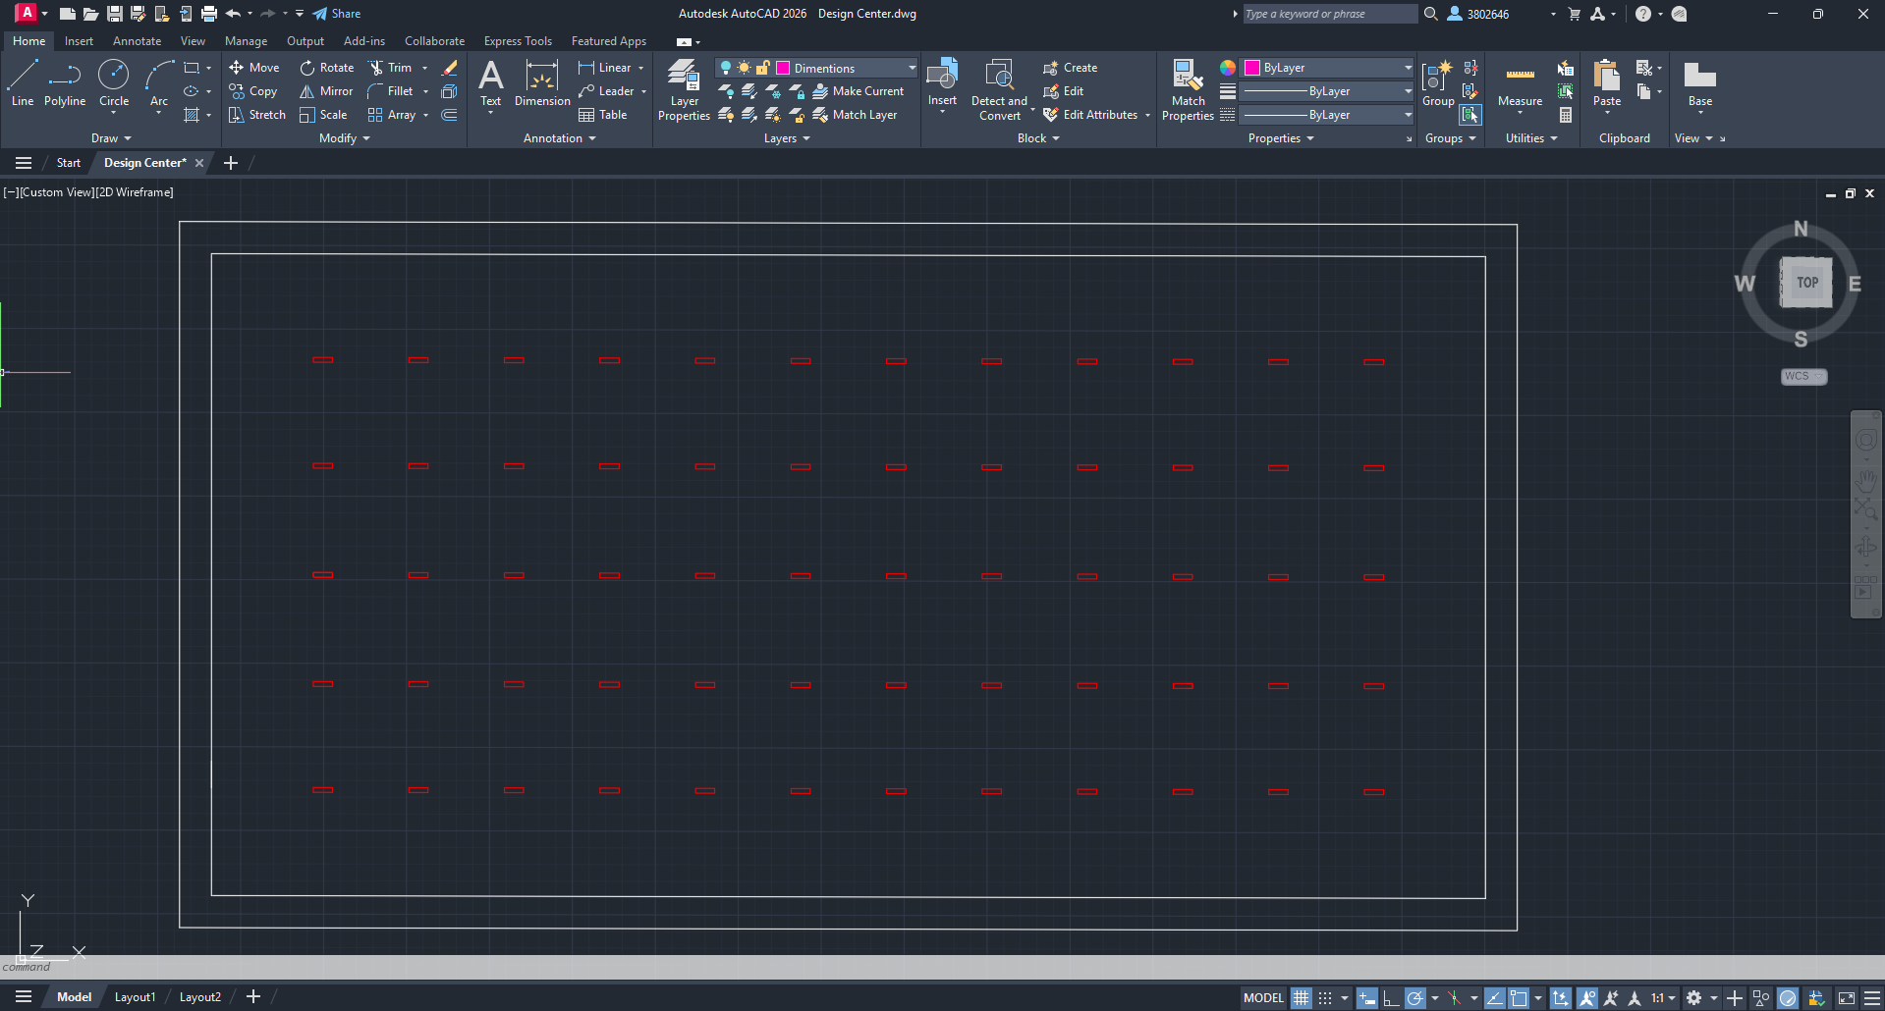Screen dimensions: 1885x1011
Task: Click the Share button
Action: (x=337, y=14)
